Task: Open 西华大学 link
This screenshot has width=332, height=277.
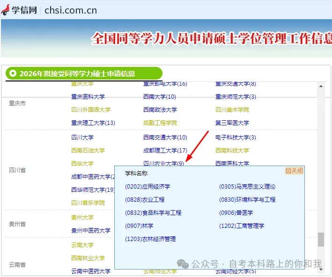Action: (82, 164)
